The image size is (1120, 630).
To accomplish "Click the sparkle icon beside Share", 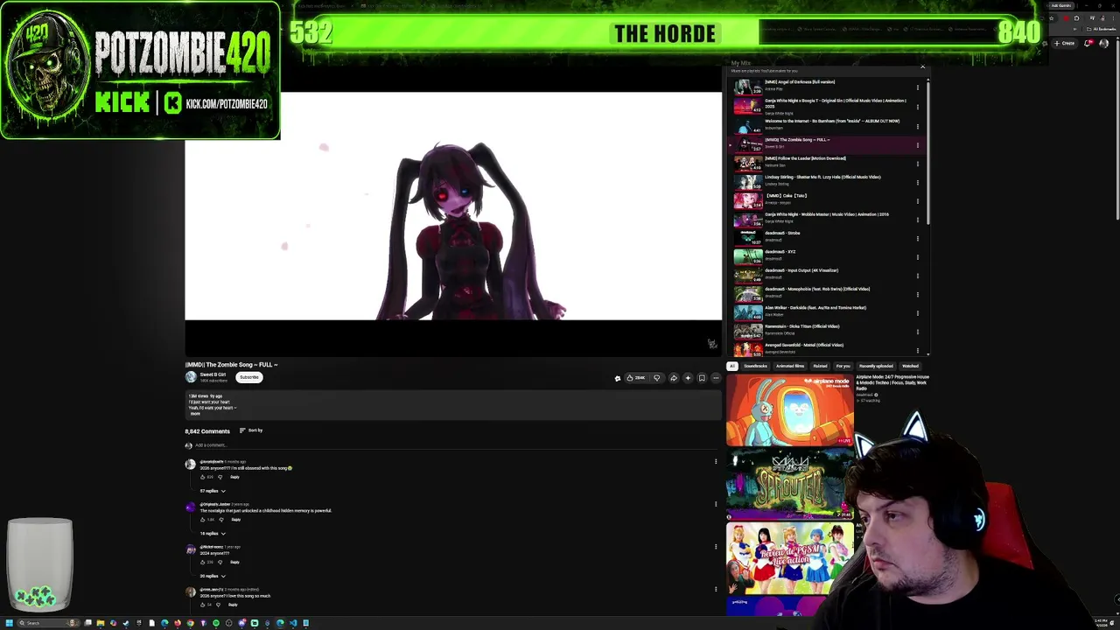I will click(688, 378).
